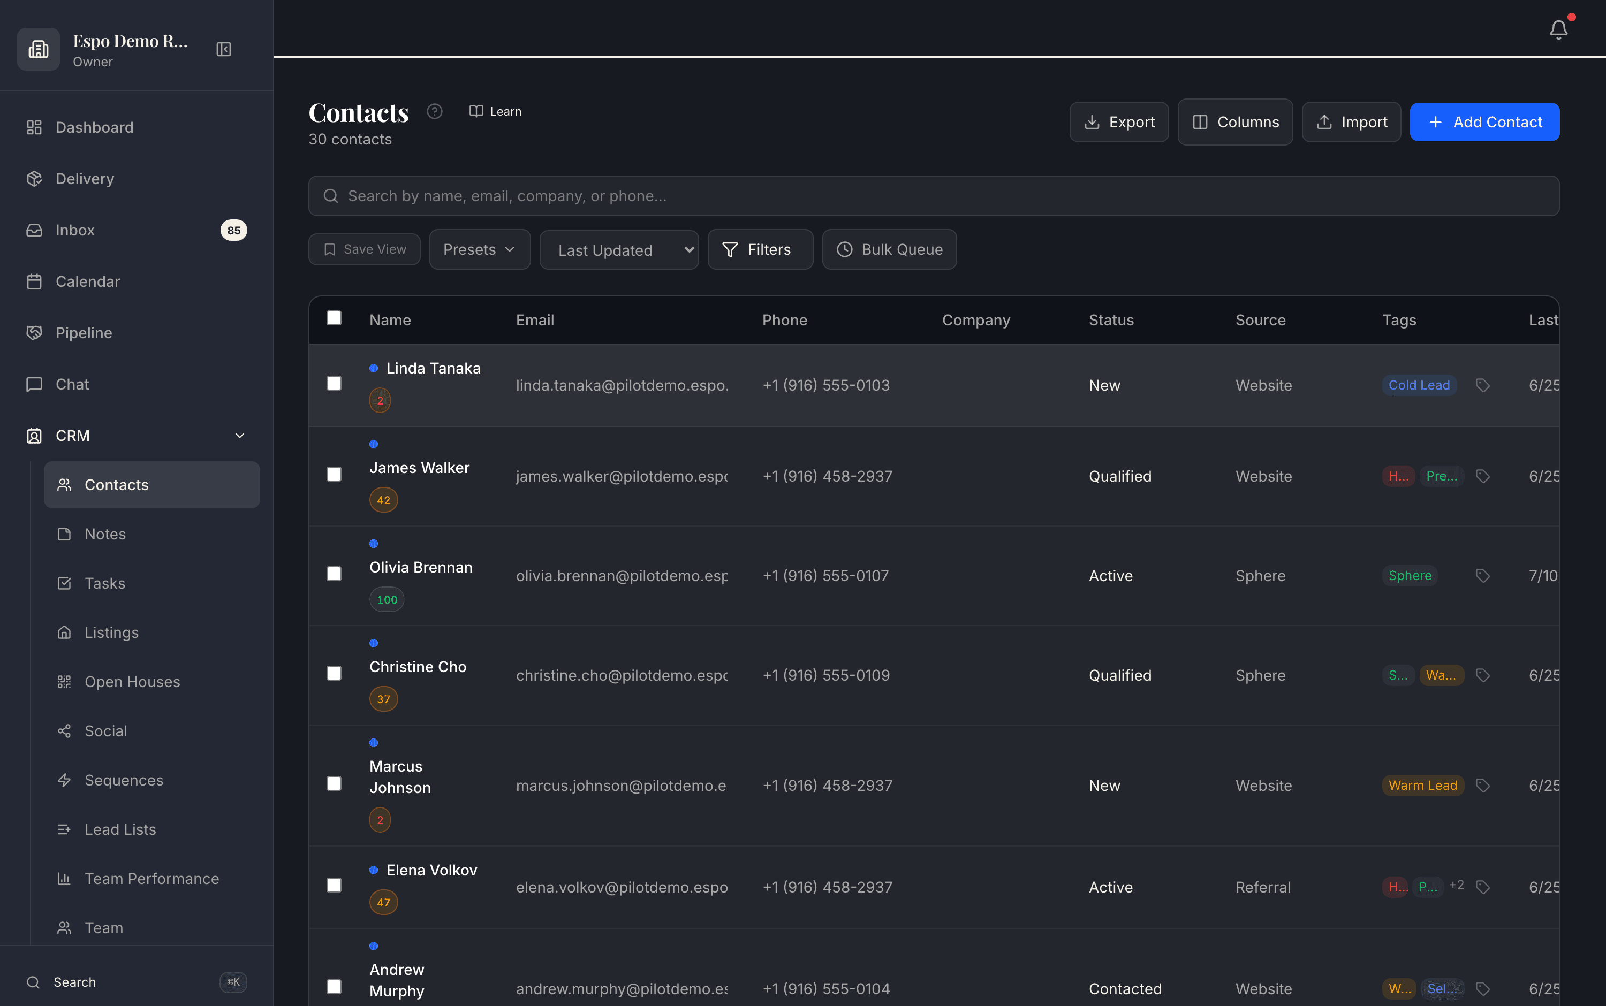Select Olivia Brennan's row checkbox
Screen dimensions: 1606x1006
[334, 574]
